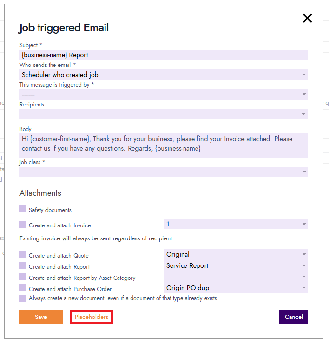Click the purple Cancel button
This screenshot has height=344, width=329.
(x=294, y=317)
